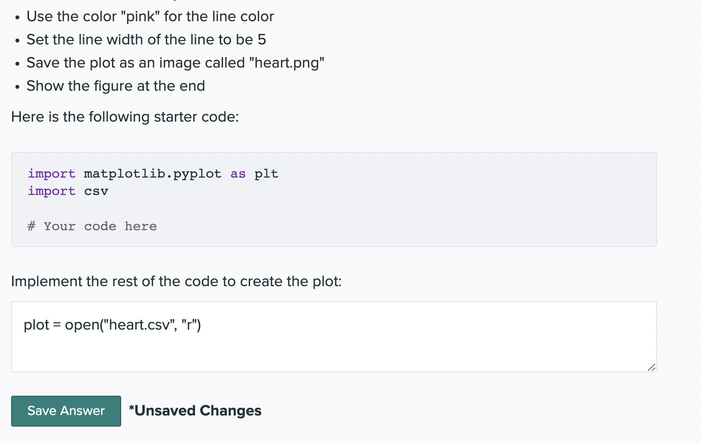
Task: Click the word 'plot' in the answer box
Action: (37, 325)
